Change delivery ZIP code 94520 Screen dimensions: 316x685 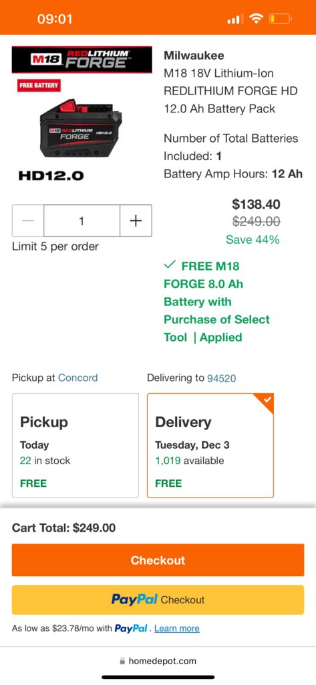221,378
